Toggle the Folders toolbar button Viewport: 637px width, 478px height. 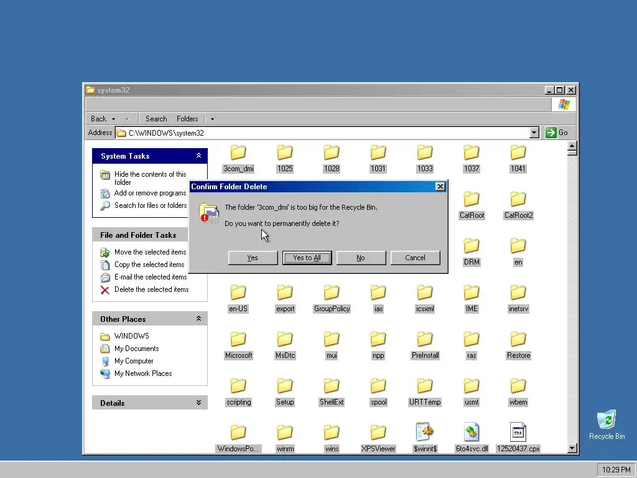pos(187,119)
